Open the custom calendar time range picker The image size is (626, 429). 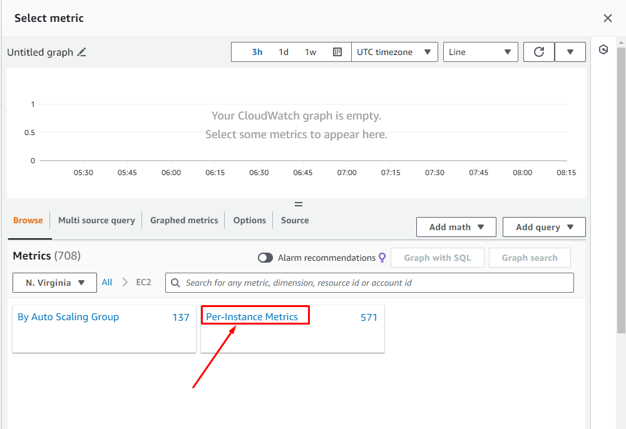[337, 52]
